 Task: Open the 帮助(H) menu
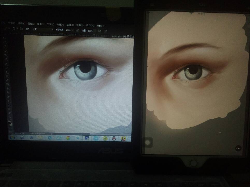coord(100,26)
